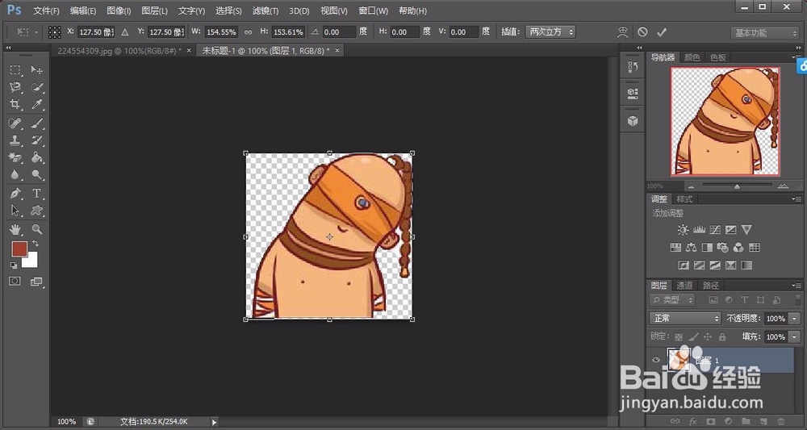Open the 图像(I) menu
Image resolution: width=807 pixels, height=430 pixels.
(x=119, y=10)
